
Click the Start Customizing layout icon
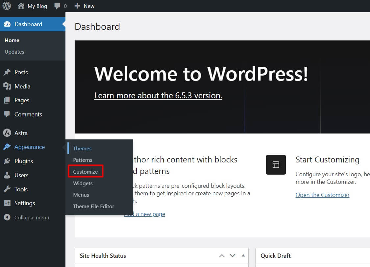(x=276, y=165)
